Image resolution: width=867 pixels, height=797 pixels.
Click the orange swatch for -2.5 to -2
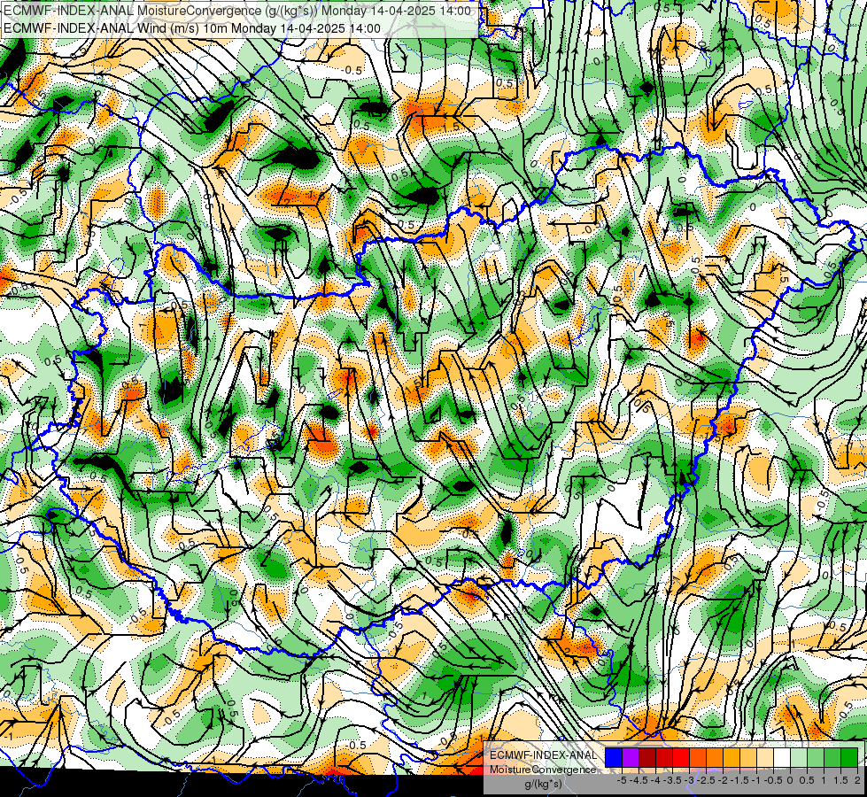click(715, 757)
